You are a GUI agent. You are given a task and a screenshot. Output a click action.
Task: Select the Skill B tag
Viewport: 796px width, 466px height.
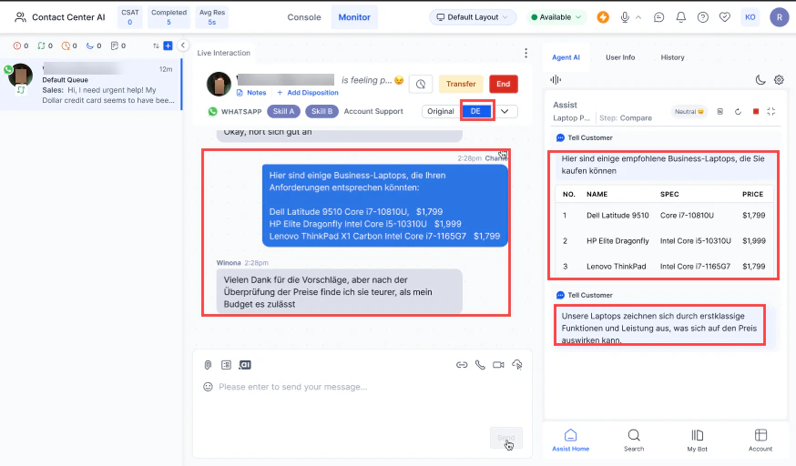click(x=321, y=112)
